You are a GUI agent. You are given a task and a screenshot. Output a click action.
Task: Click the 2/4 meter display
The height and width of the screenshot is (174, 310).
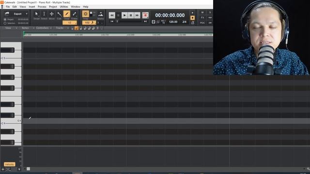pos(184,22)
